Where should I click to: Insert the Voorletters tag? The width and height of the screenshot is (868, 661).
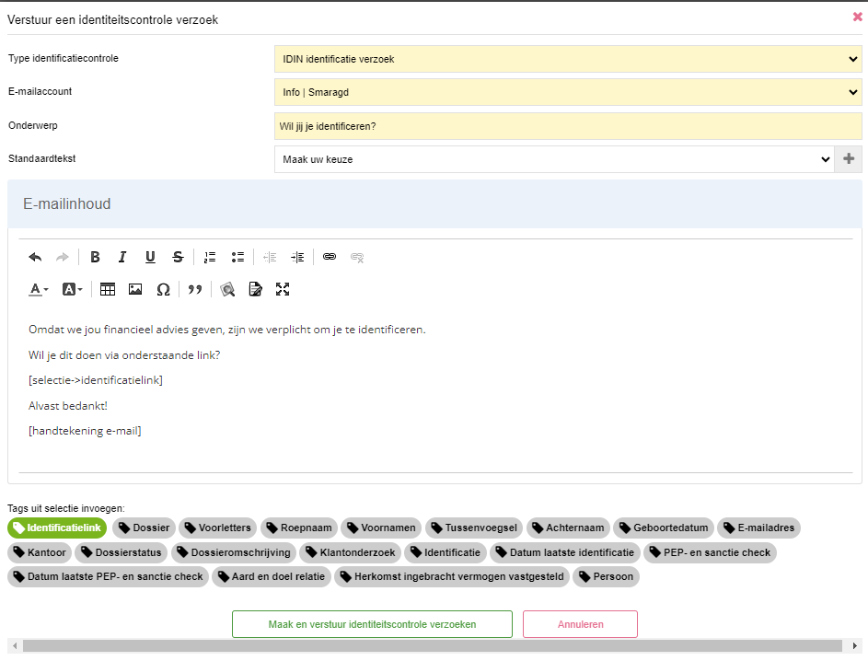tap(217, 528)
